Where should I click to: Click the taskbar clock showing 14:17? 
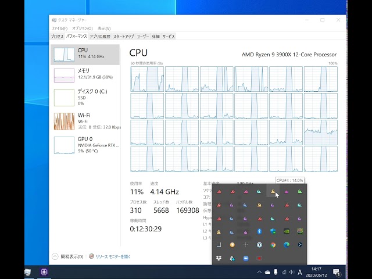(316, 272)
